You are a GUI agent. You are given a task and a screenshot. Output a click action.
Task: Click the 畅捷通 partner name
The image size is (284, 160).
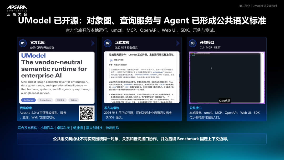tap(78, 128)
